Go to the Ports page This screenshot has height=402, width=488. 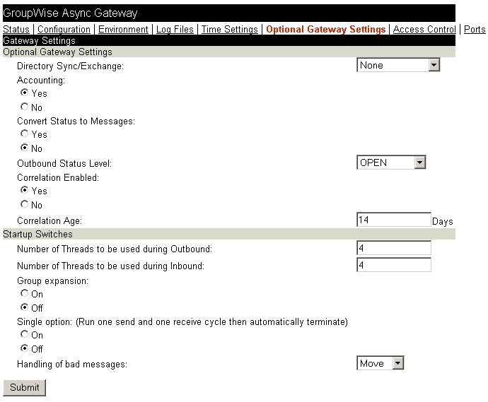475,29
